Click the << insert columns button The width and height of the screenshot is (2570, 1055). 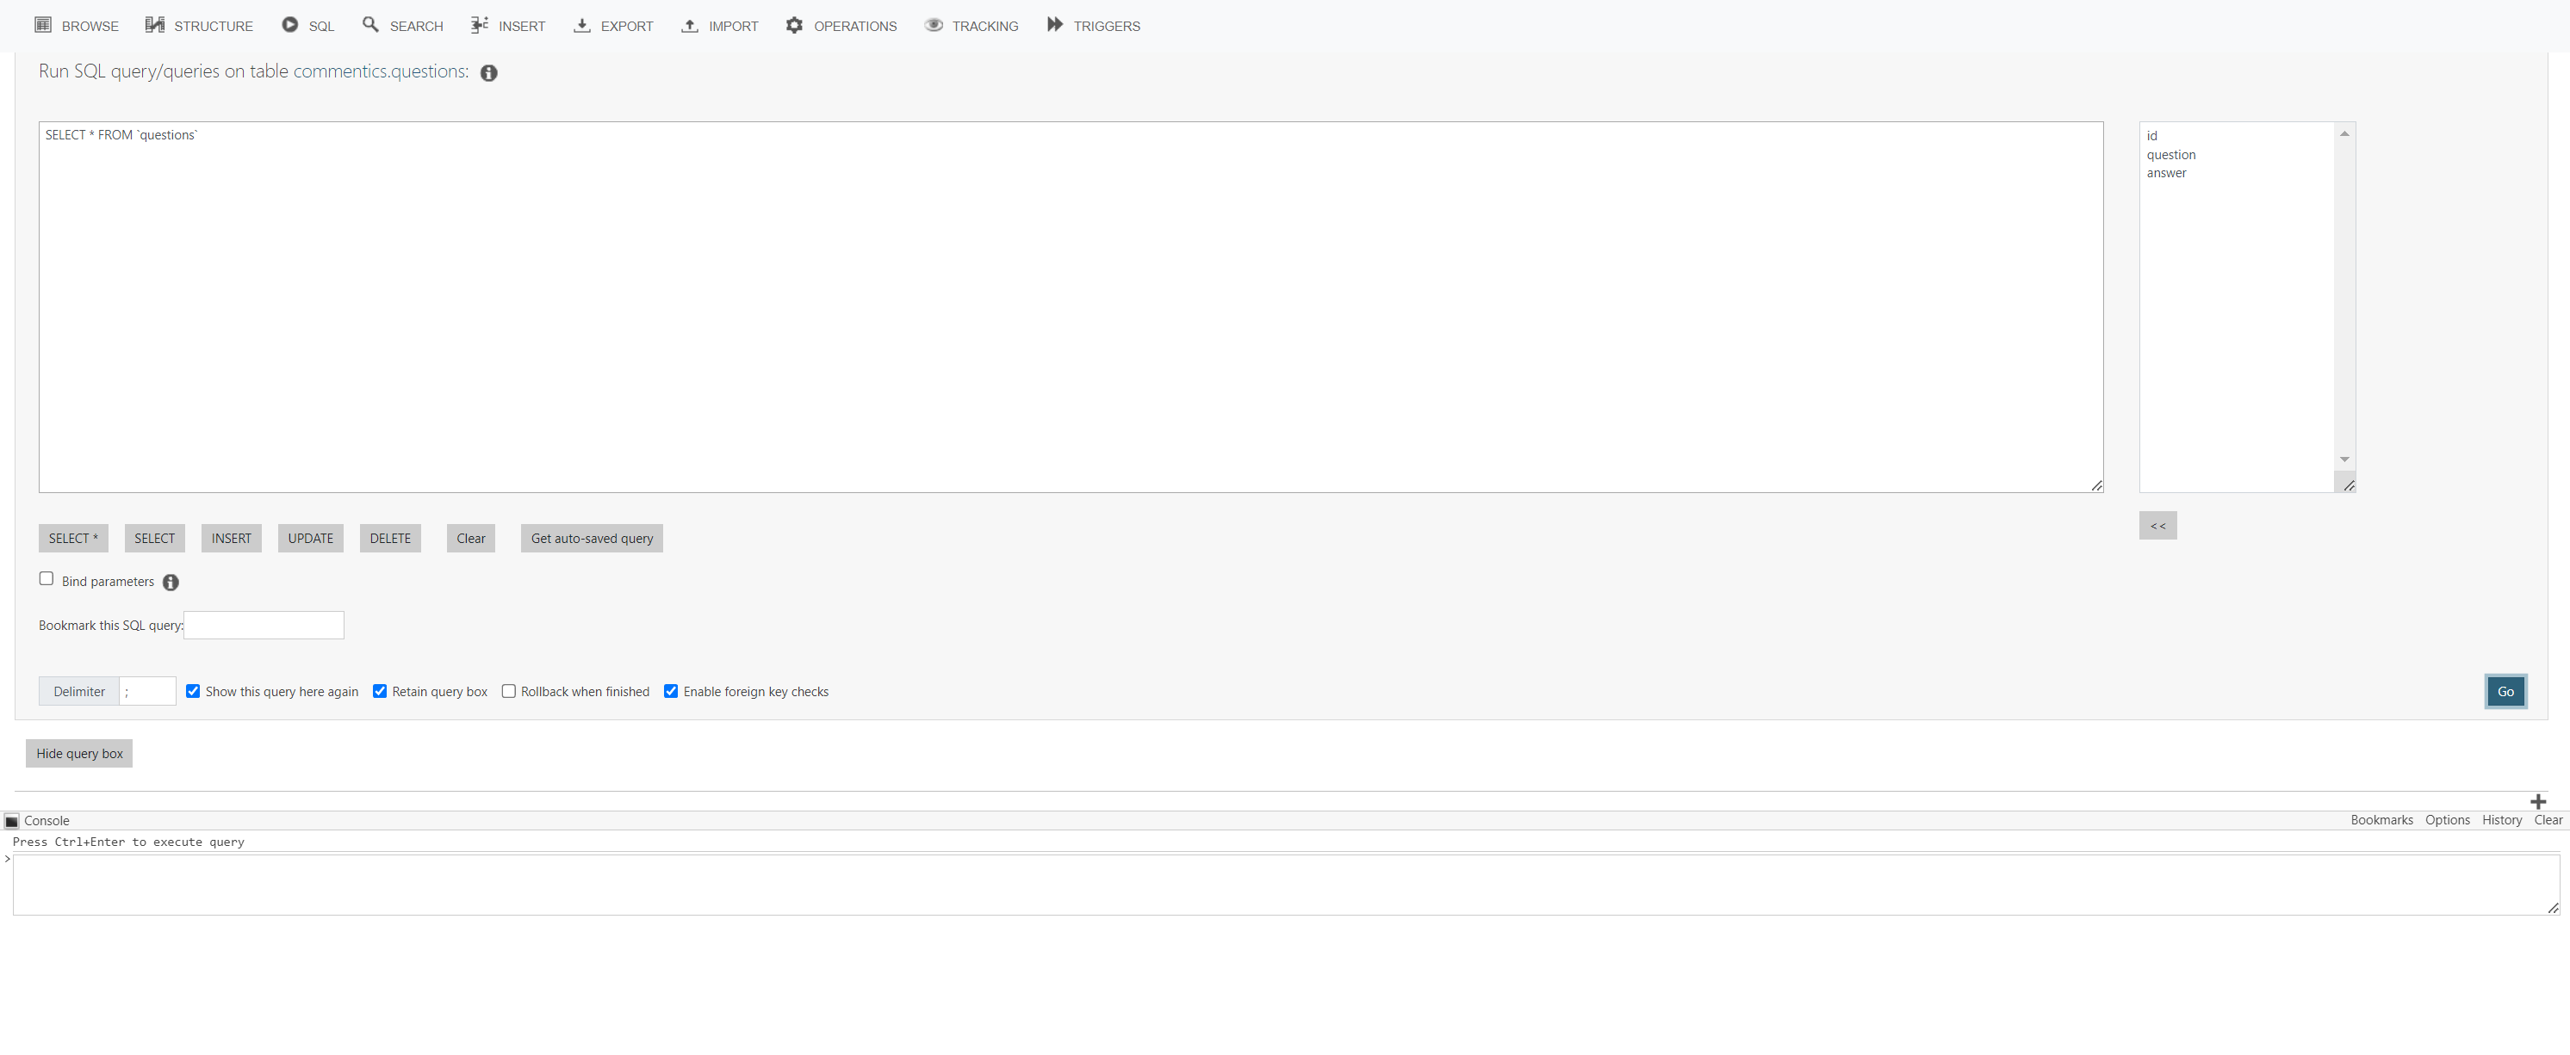click(x=2158, y=526)
